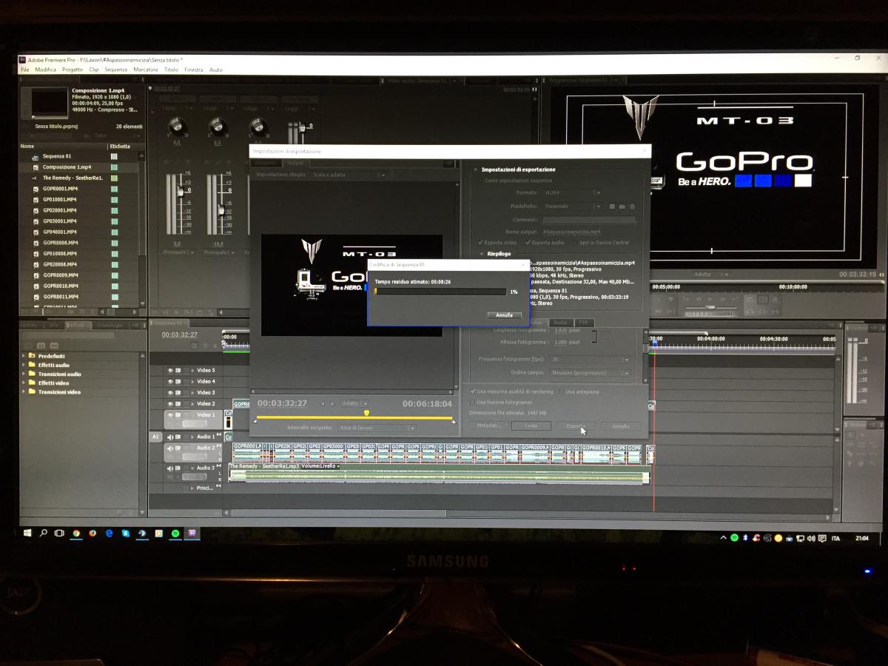The height and width of the screenshot is (666, 888).
Task: Open the Finestra menu
Action: [x=194, y=70]
